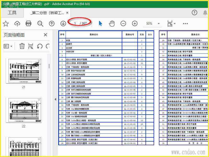
Task: Open the find text magnifier tool
Action: click(40, 24)
